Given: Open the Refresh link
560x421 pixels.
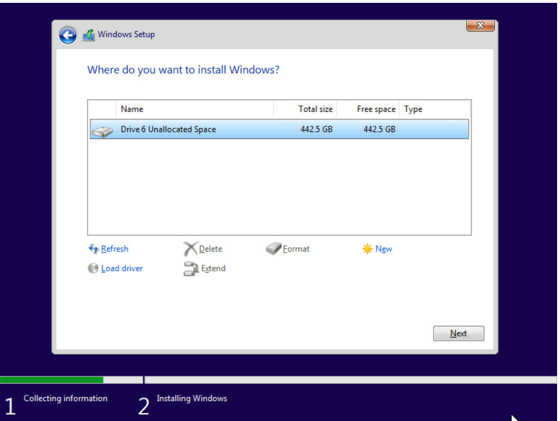Looking at the screenshot, I should point(115,249).
